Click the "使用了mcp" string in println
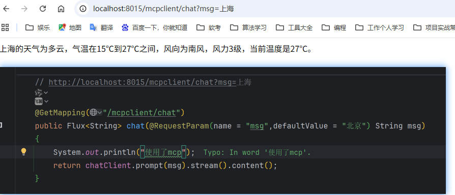Screen dimensions: 455x195 click(x=163, y=152)
